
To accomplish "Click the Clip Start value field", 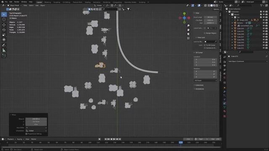I will (x=210, y=20).
